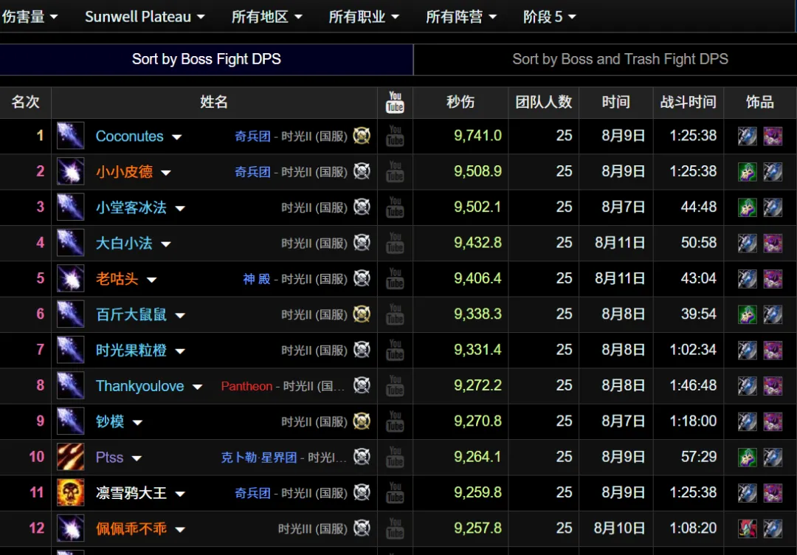Open Thankyoulove player link
This screenshot has height=555, width=797.
coord(139,386)
